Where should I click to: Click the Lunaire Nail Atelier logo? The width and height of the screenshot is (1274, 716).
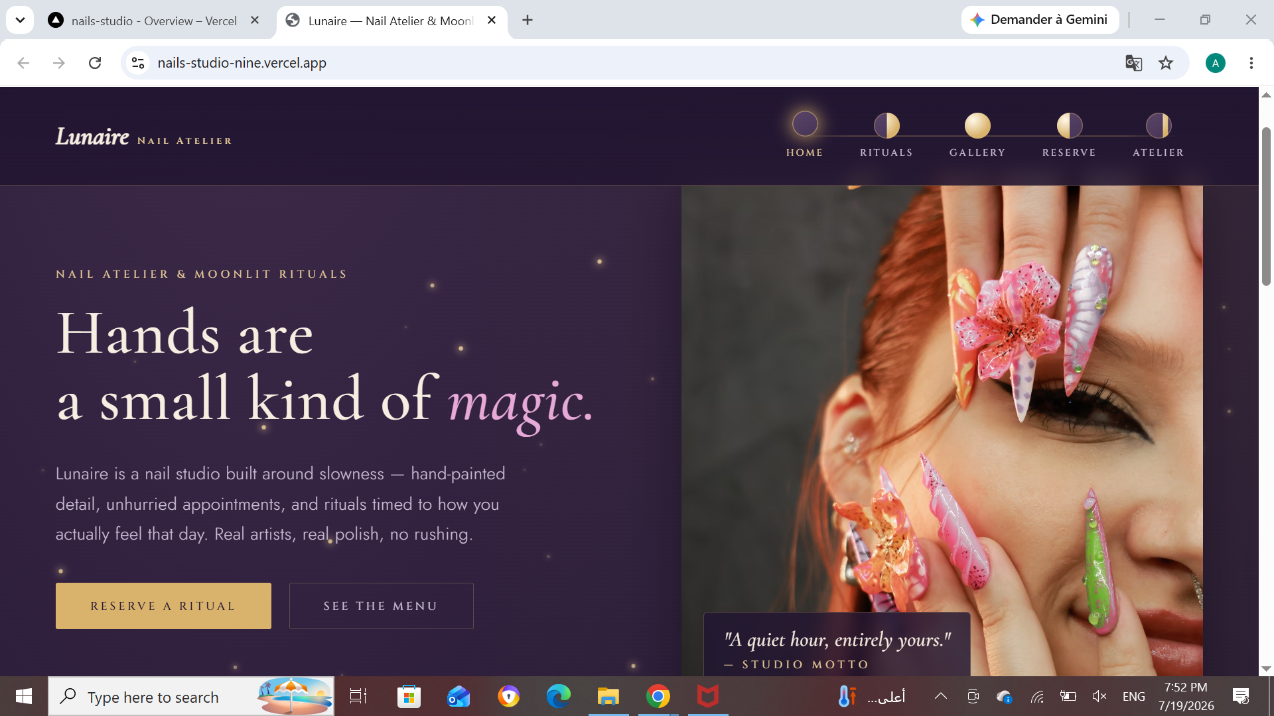[x=144, y=137]
